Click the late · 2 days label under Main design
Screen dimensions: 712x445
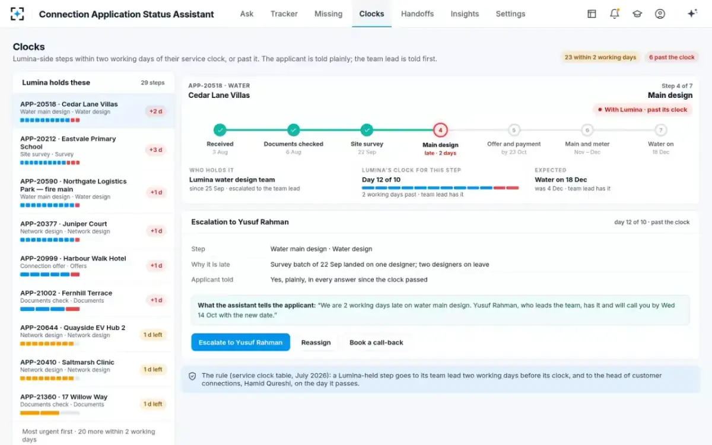tap(440, 153)
